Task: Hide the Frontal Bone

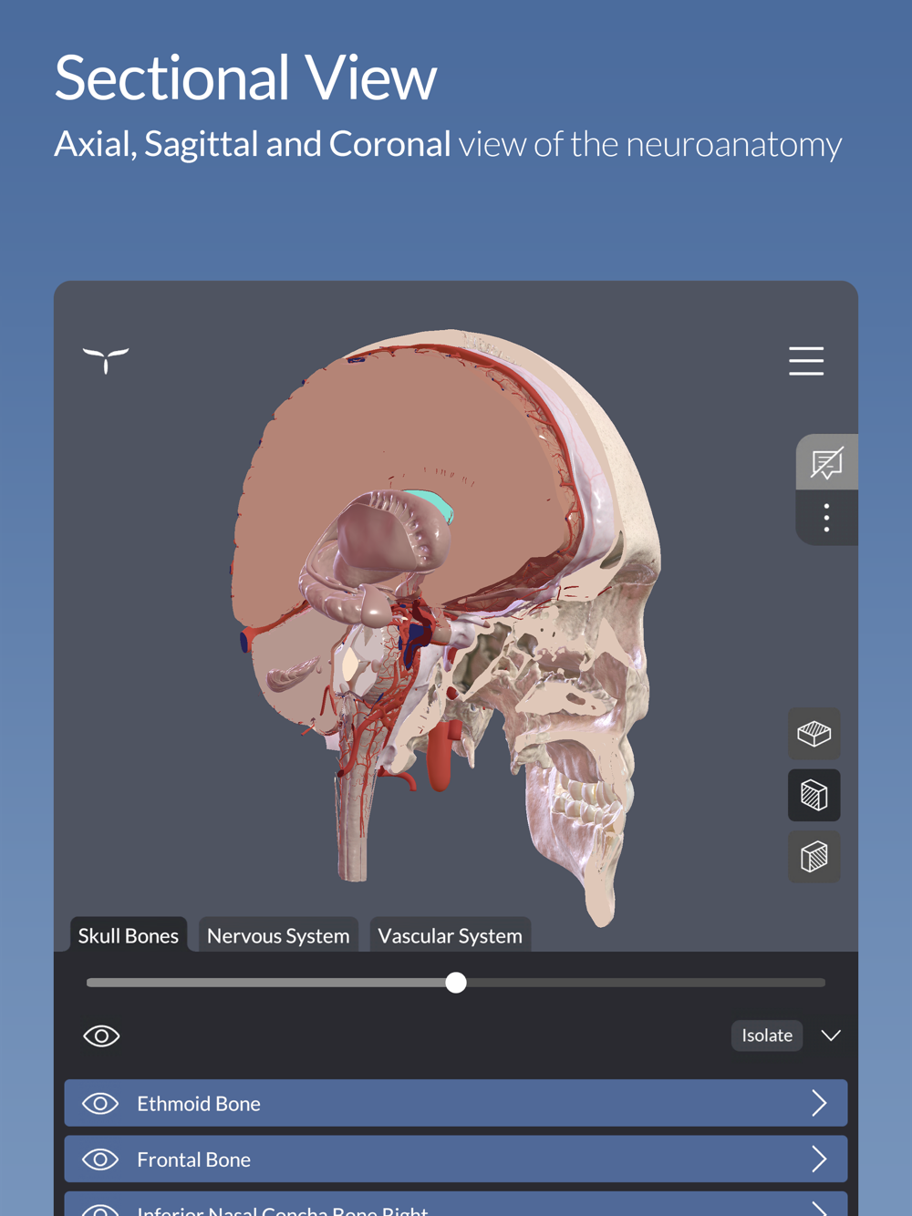Action: click(100, 1159)
